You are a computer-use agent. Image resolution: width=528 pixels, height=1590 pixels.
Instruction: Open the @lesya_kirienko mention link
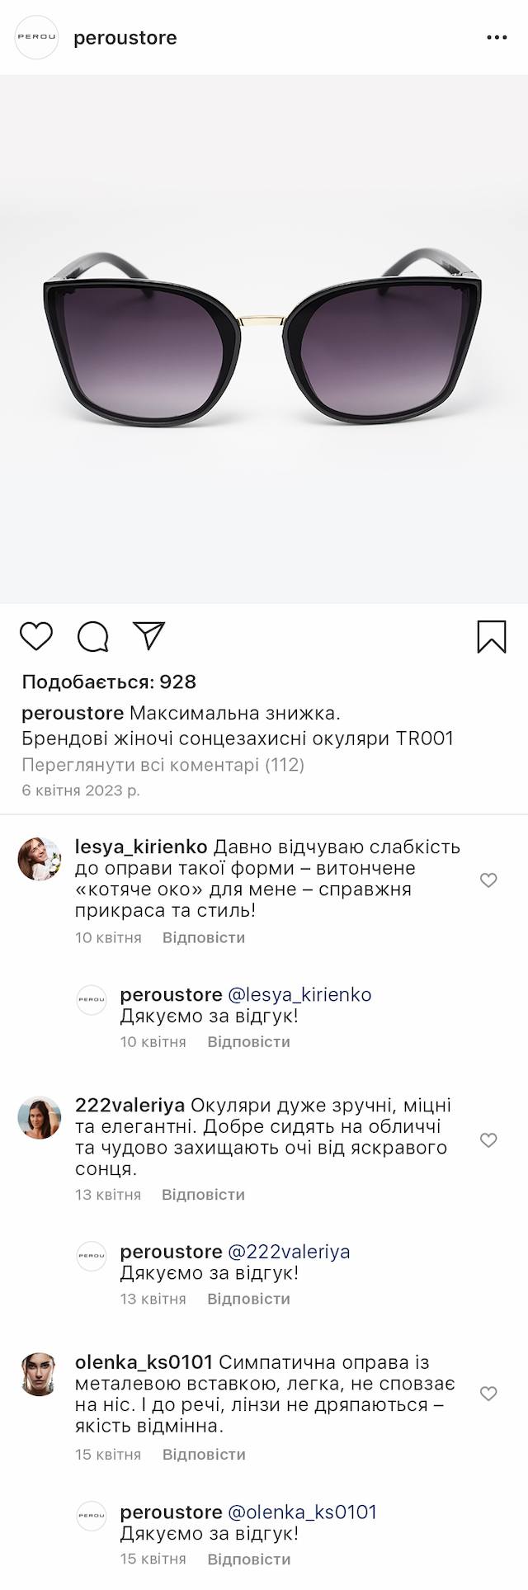point(299,994)
